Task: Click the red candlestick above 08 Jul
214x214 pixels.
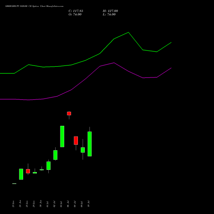Action: [76, 140]
